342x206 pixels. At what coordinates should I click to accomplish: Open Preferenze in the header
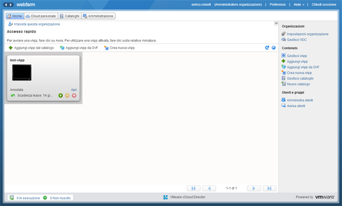click(x=278, y=5)
